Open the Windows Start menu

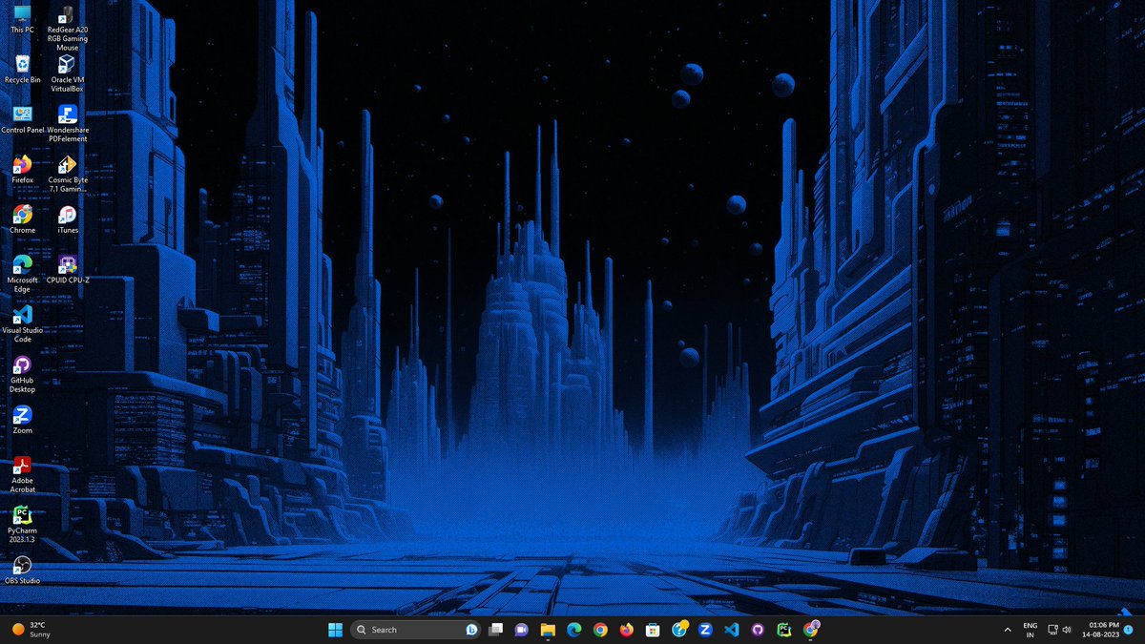click(336, 630)
